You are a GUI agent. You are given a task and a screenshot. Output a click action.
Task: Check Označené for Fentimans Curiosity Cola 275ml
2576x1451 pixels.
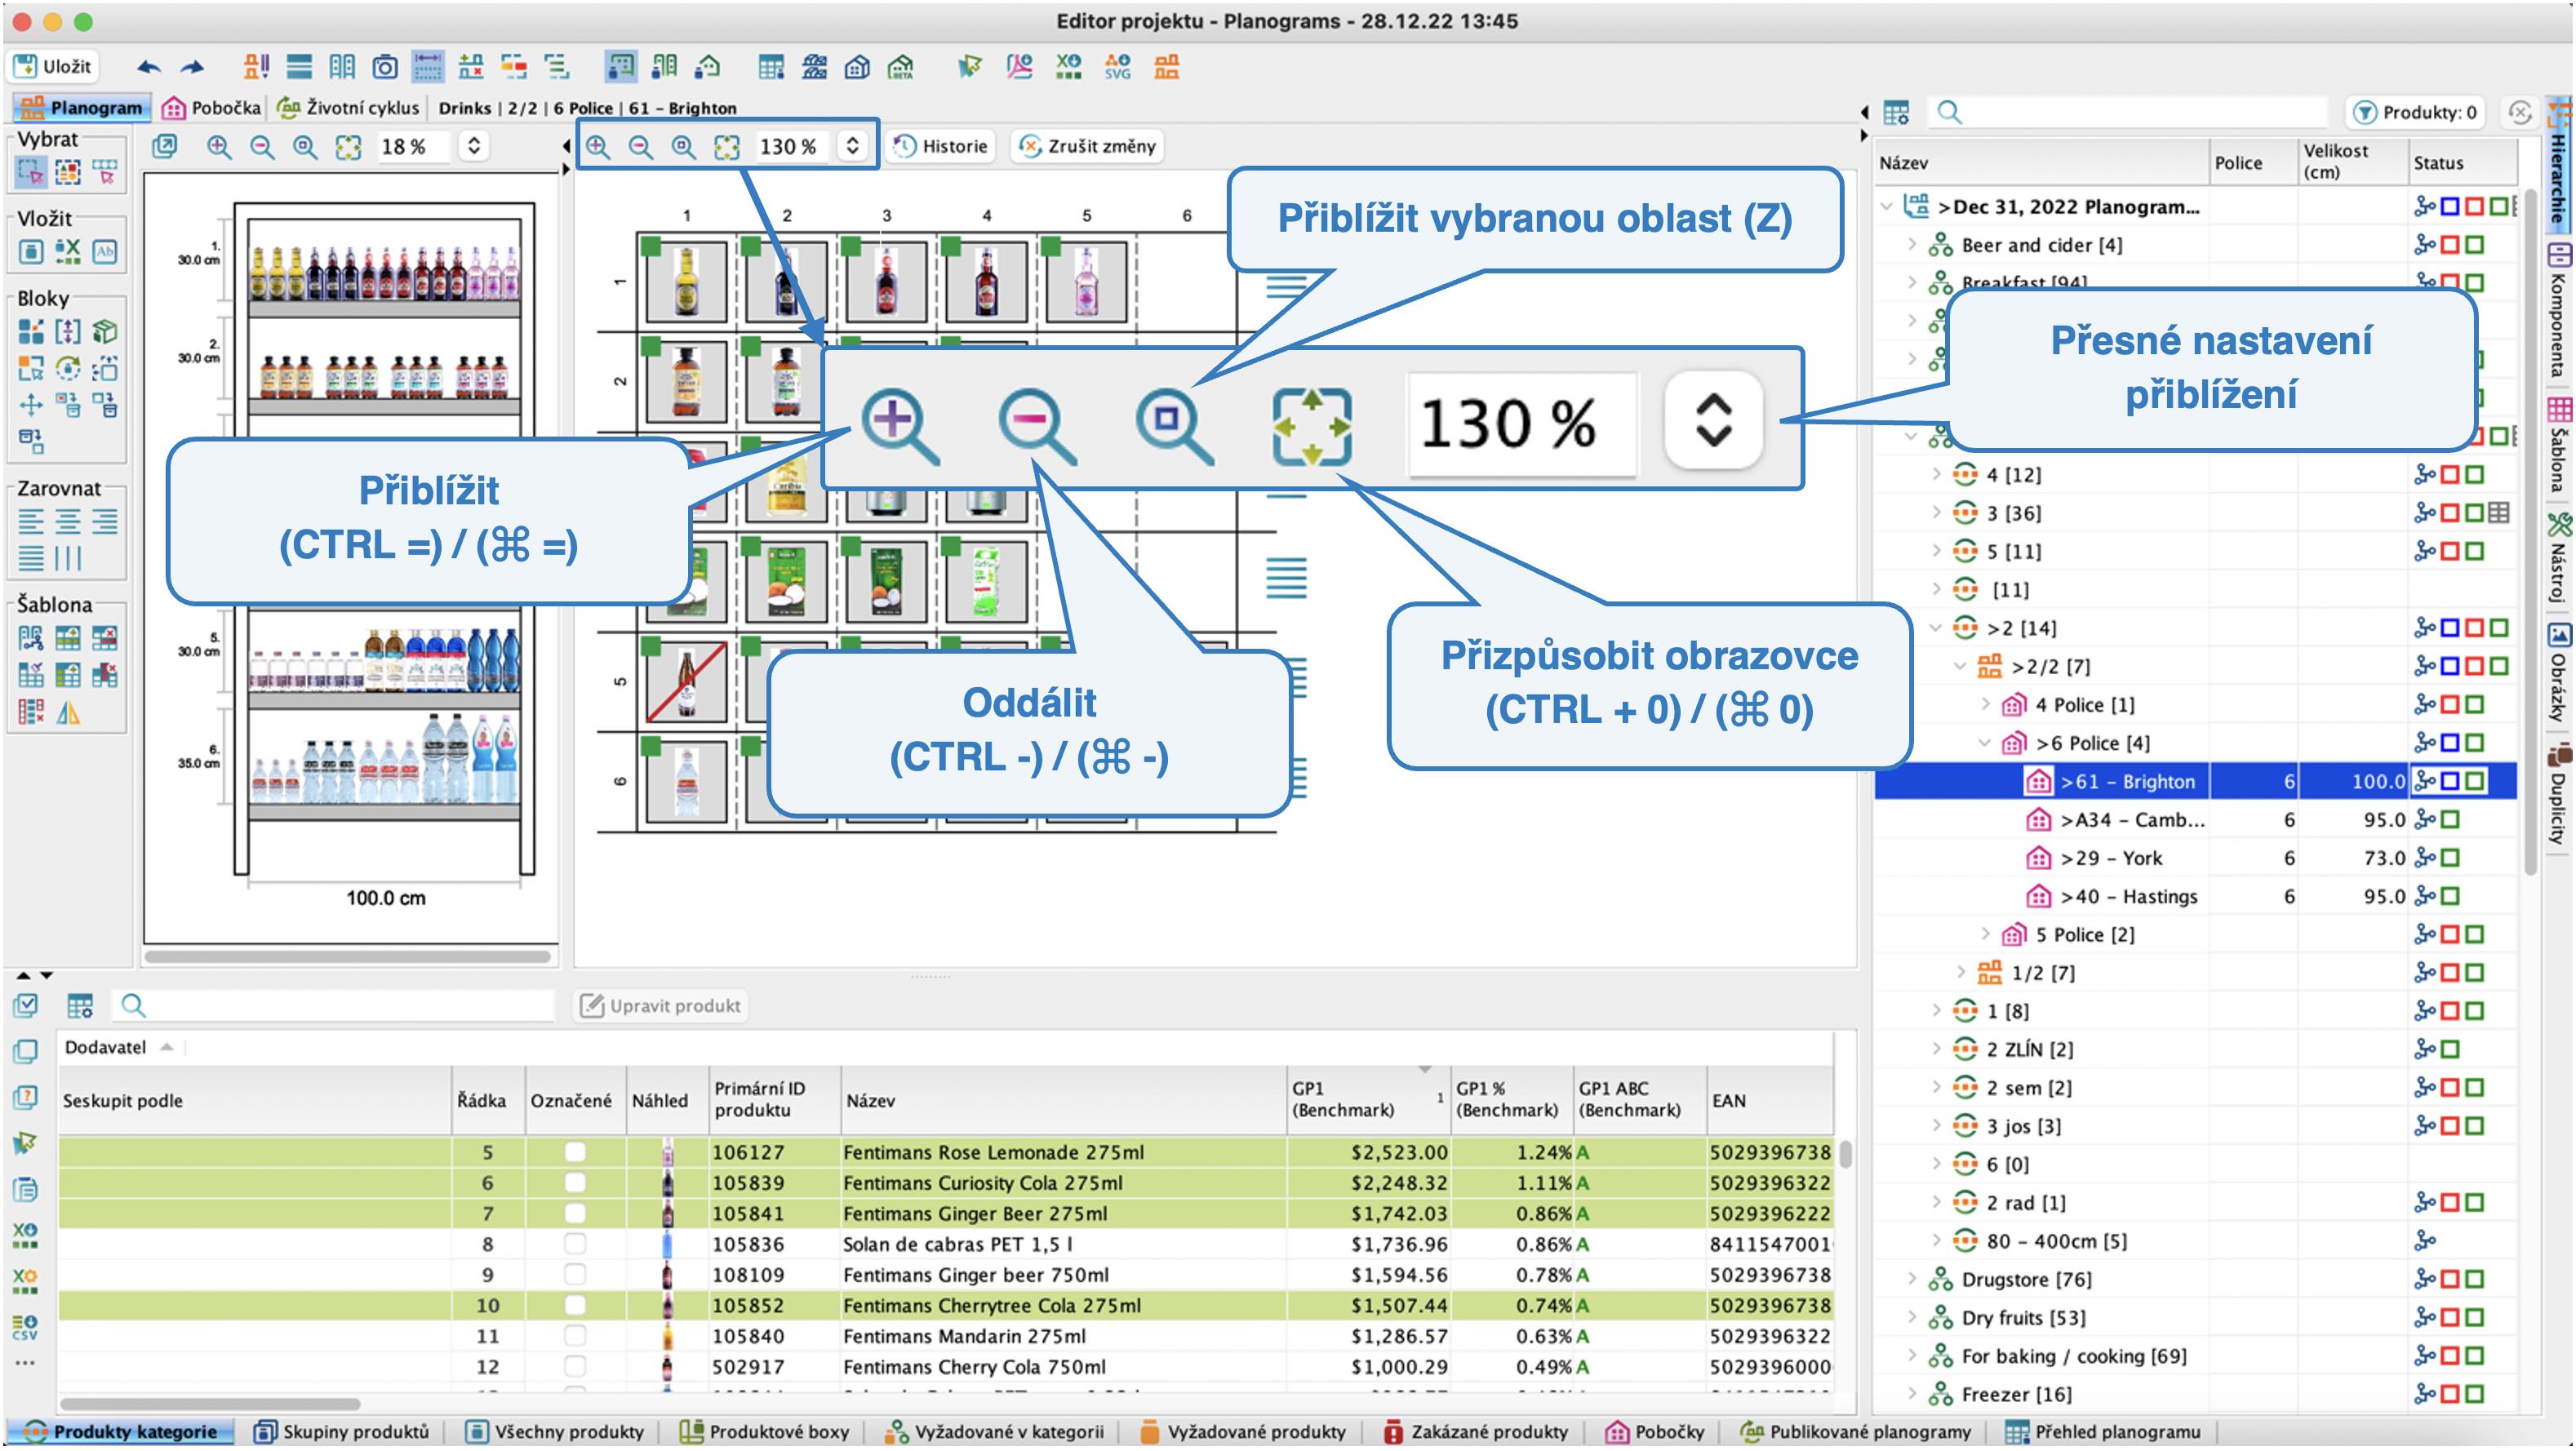pyautogui.click(x=575, y=1183)
